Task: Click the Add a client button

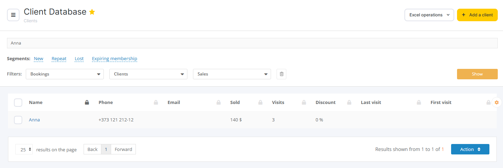Action: click(477, 15)
